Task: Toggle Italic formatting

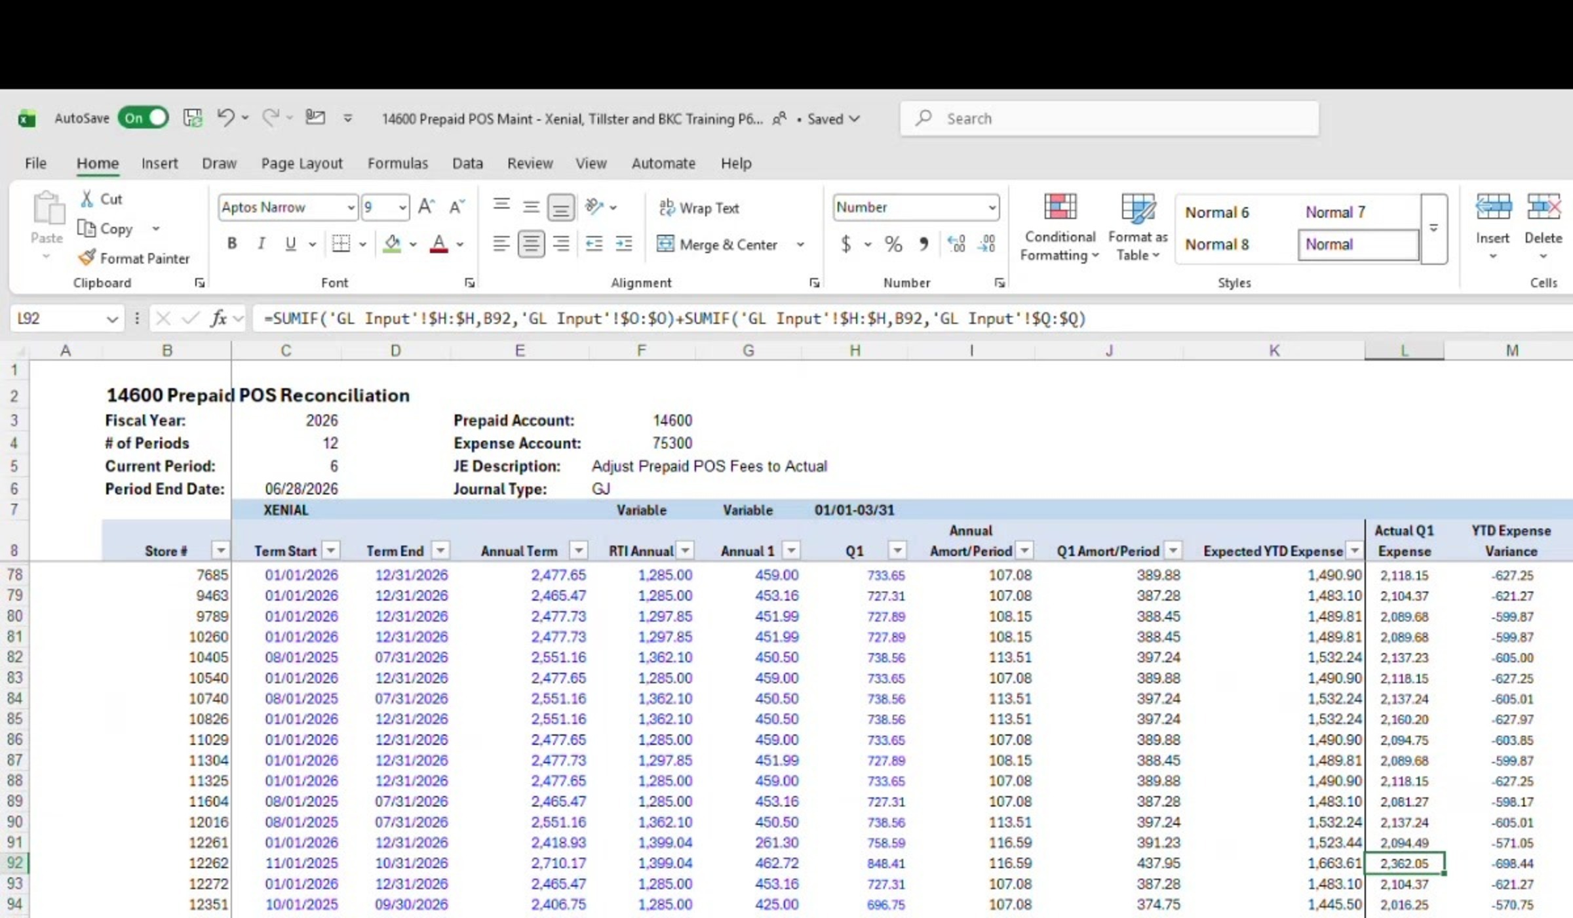Action: pos(262,244)
